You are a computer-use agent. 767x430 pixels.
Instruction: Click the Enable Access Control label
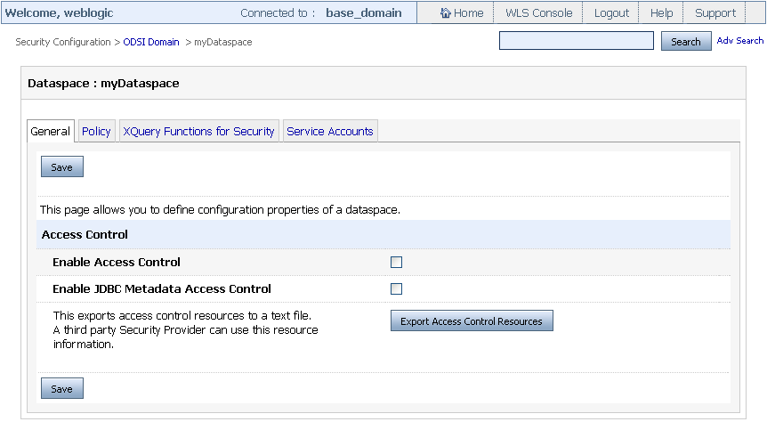117,263
